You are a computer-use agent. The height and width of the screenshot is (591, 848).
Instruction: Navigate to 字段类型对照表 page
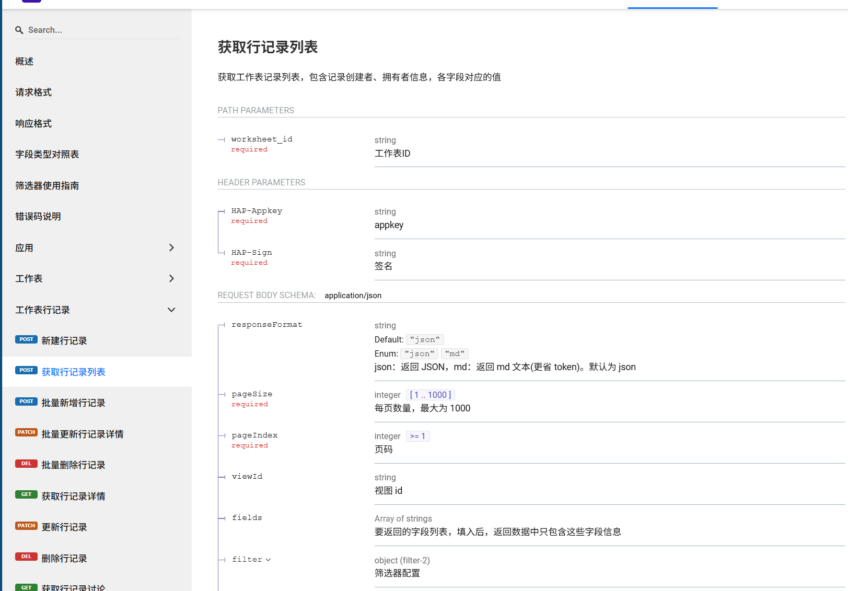[x=47, y=154]
